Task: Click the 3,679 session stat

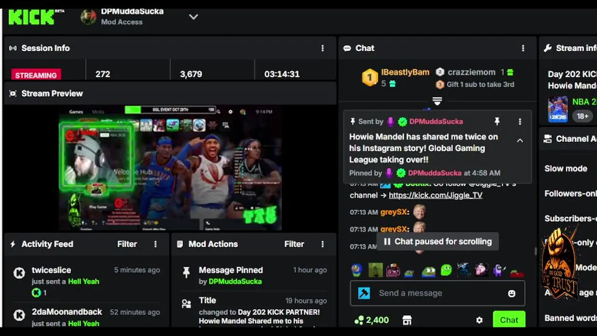Action: pyautogui.click(x=191, y=74)
